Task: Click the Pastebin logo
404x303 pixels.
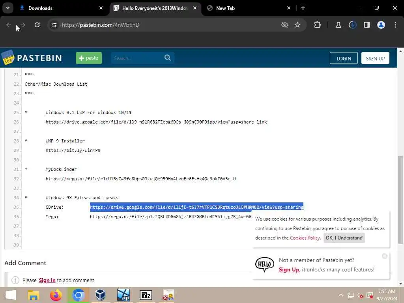Action: click(x=32, y=58)
